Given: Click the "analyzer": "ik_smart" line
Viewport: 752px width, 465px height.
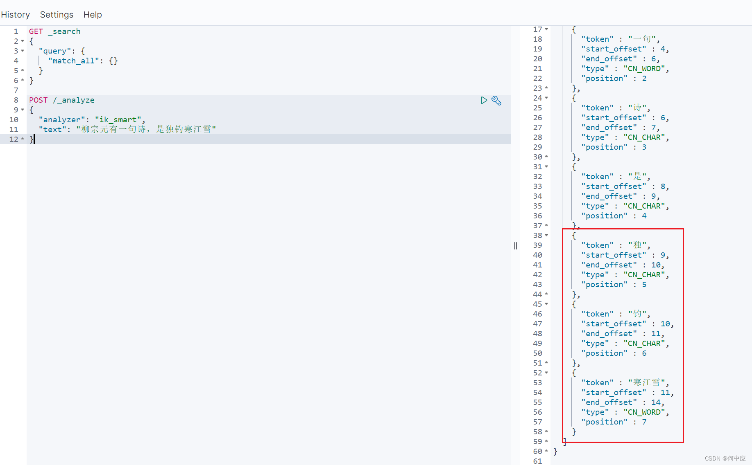Looking at the screenshot, I should (92, 120).
